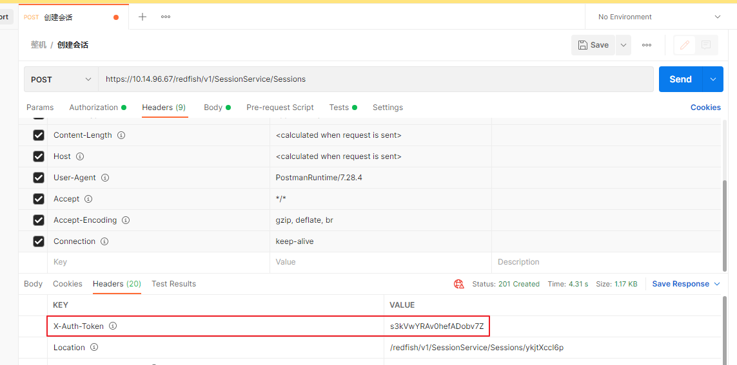Switch to the request Body tab
Screen dimensions: 737x365
point(217,108)
